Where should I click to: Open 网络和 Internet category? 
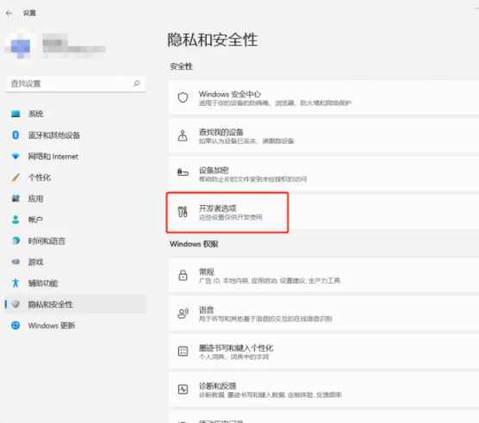(76, 157)
